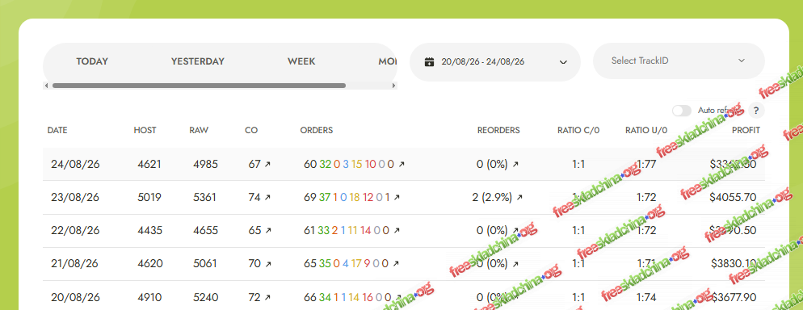Open the question mark help button
This screenshot has height=310, width=803.
[756, 111]
